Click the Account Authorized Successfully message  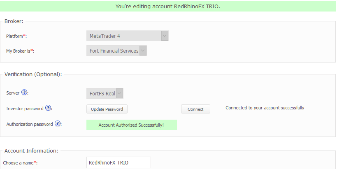[x=131, y=125]
